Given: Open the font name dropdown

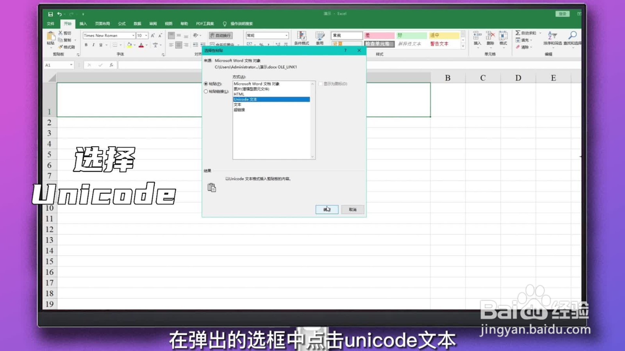Looking at the screenshot, I should [133, 35].
